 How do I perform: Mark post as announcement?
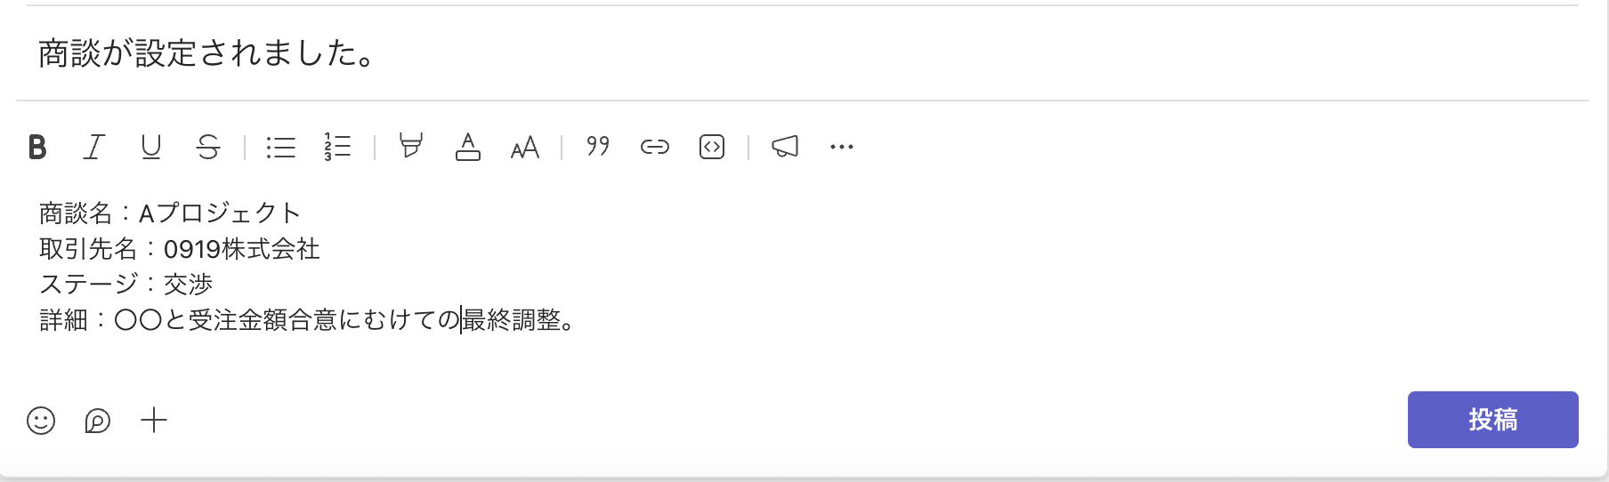click(784, 147)
